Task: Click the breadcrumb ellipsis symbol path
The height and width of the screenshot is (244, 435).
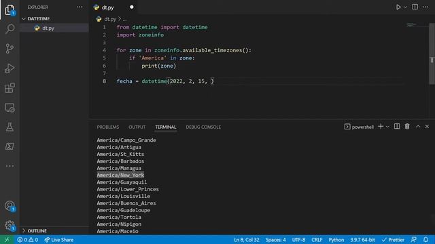Action: [124, 19]
